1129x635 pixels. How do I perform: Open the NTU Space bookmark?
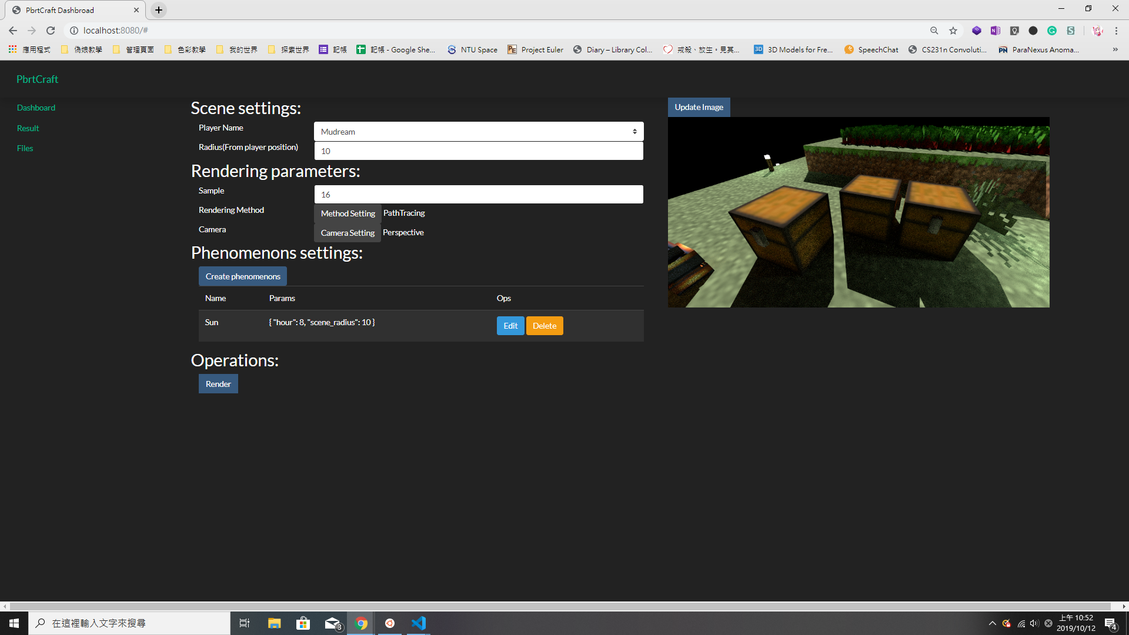(x=472, y=50)
